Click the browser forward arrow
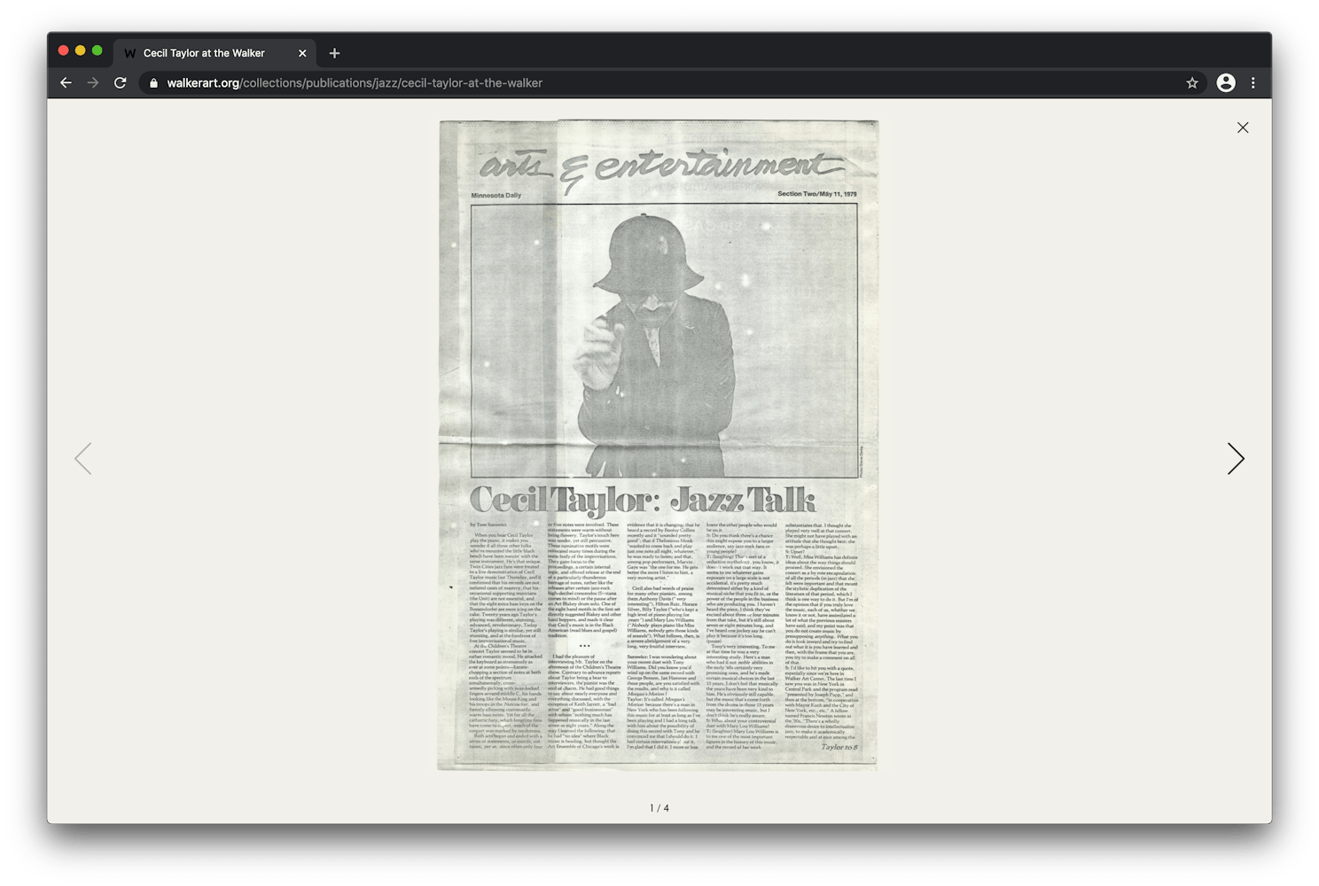This screenshot has width=1319, height=886. pyautogui.click(x=93, y=82)
